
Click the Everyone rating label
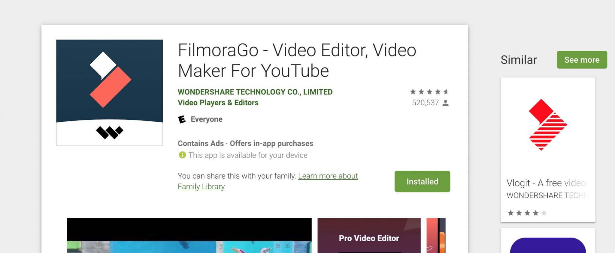(x=207, y=119)
